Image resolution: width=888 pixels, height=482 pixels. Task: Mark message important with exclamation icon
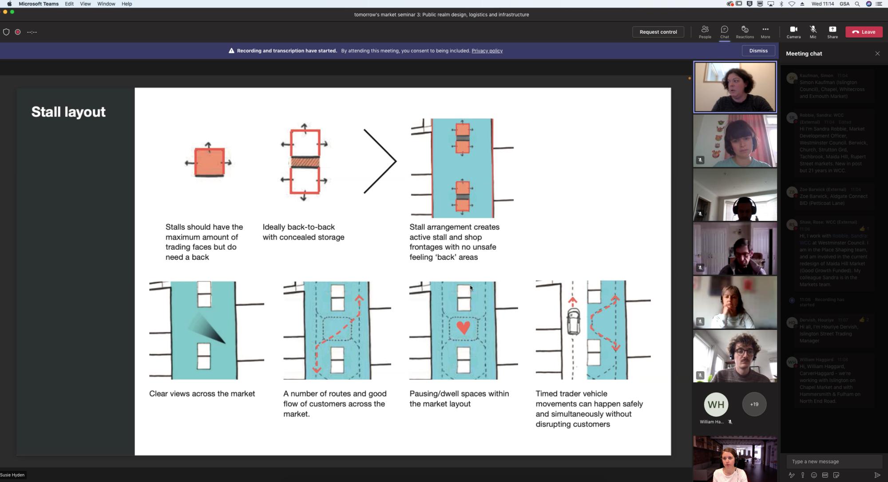803,475
